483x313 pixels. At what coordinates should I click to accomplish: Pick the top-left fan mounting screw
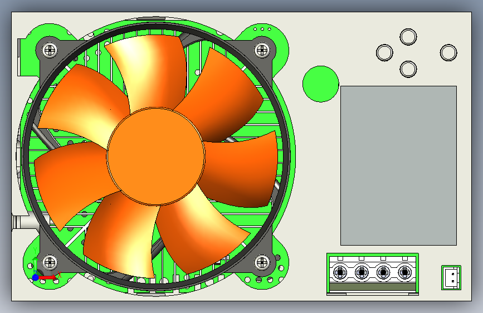[49, 50]
